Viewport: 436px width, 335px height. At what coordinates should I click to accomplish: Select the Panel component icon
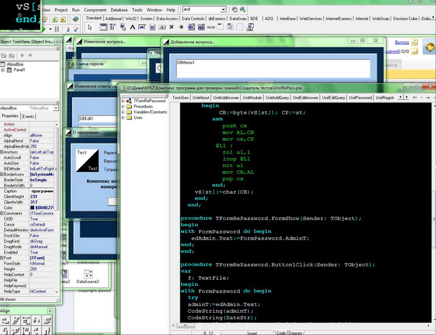click(x=240, y=27)
